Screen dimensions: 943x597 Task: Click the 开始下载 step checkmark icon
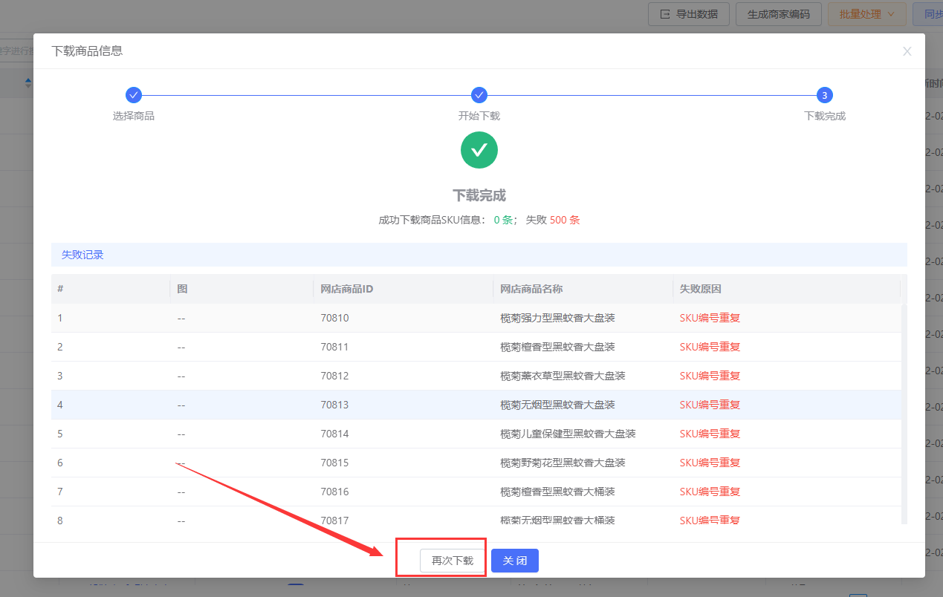click(479, 95)
